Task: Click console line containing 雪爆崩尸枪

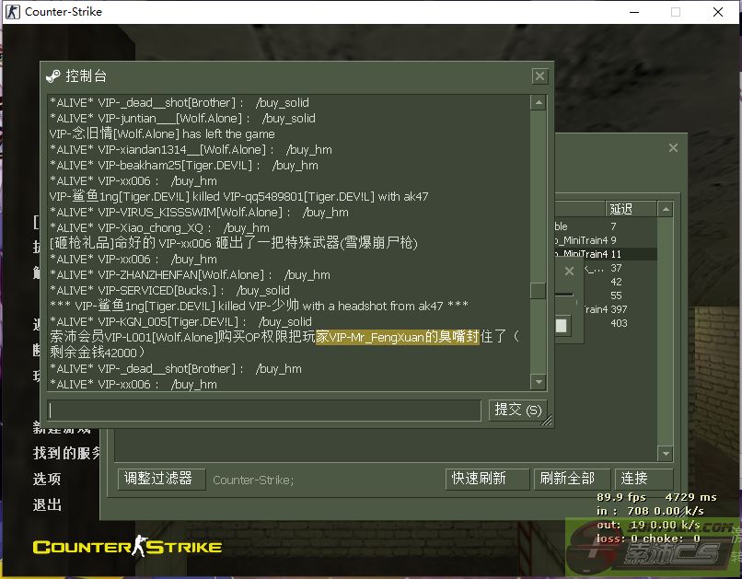Action: [233, 243]
